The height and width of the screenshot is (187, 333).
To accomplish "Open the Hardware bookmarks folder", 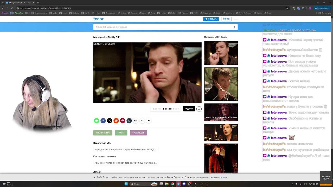I will coord(74,13).
